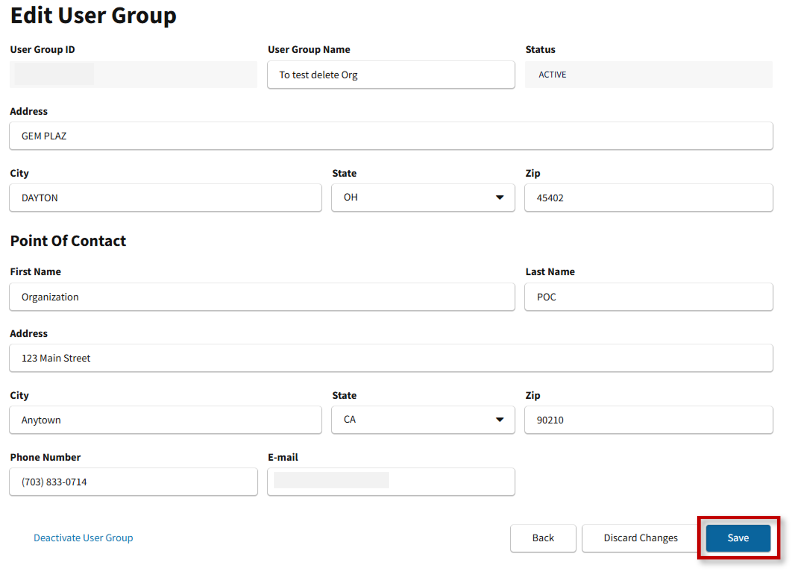Click the Zip field containing 45402

[x=649, y=197]
